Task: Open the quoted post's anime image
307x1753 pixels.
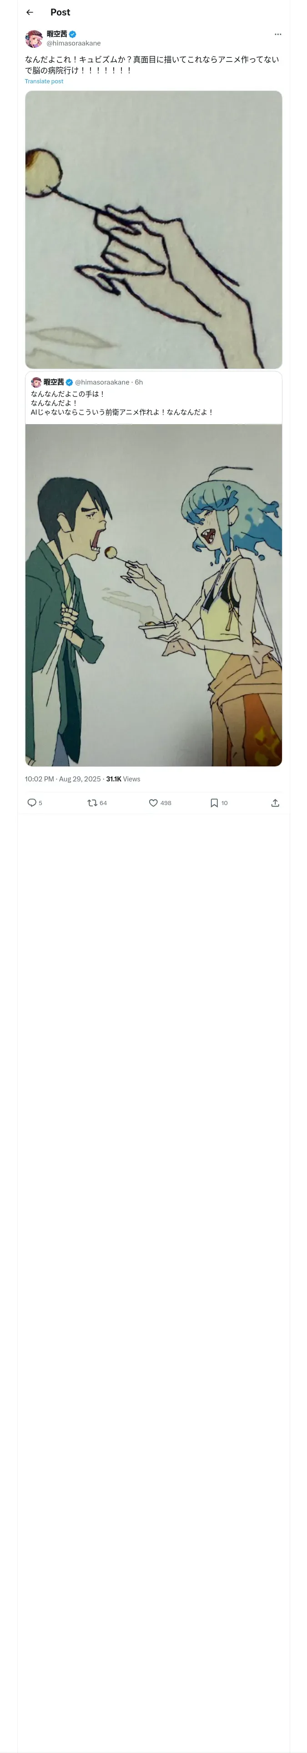Action: (154, 595)
